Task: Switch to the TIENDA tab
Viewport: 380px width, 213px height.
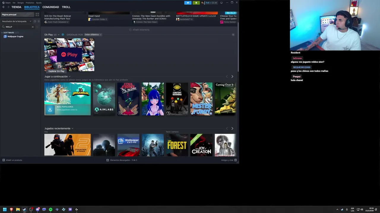Action: point(16,7)
